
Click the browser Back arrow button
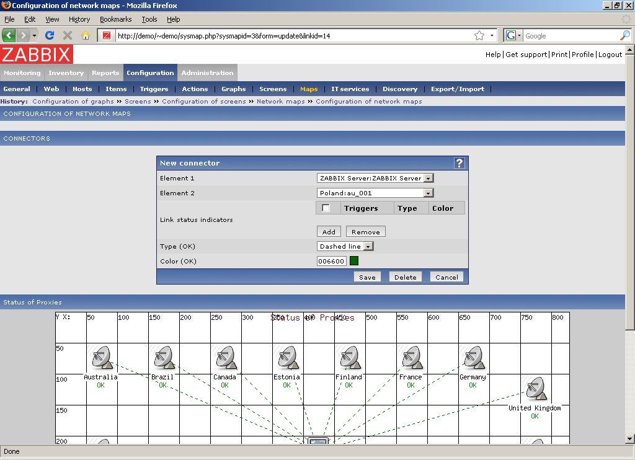9,35
